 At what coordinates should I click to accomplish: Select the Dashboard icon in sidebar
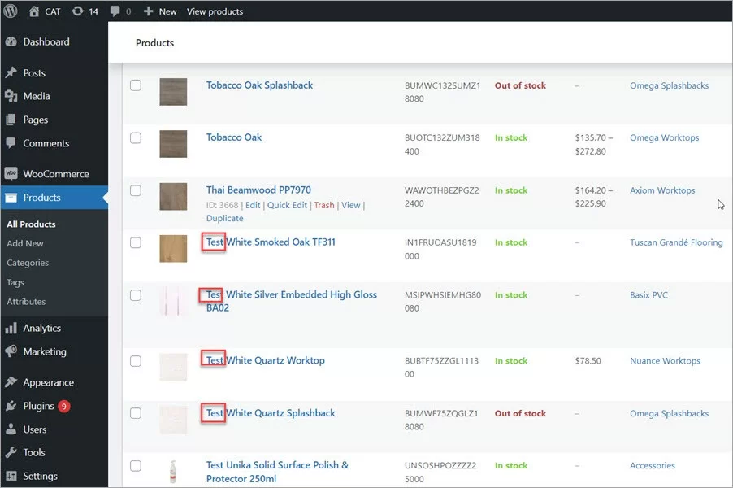pos(11,41)
